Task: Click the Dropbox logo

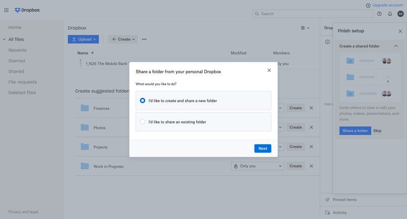Action: 27,10
